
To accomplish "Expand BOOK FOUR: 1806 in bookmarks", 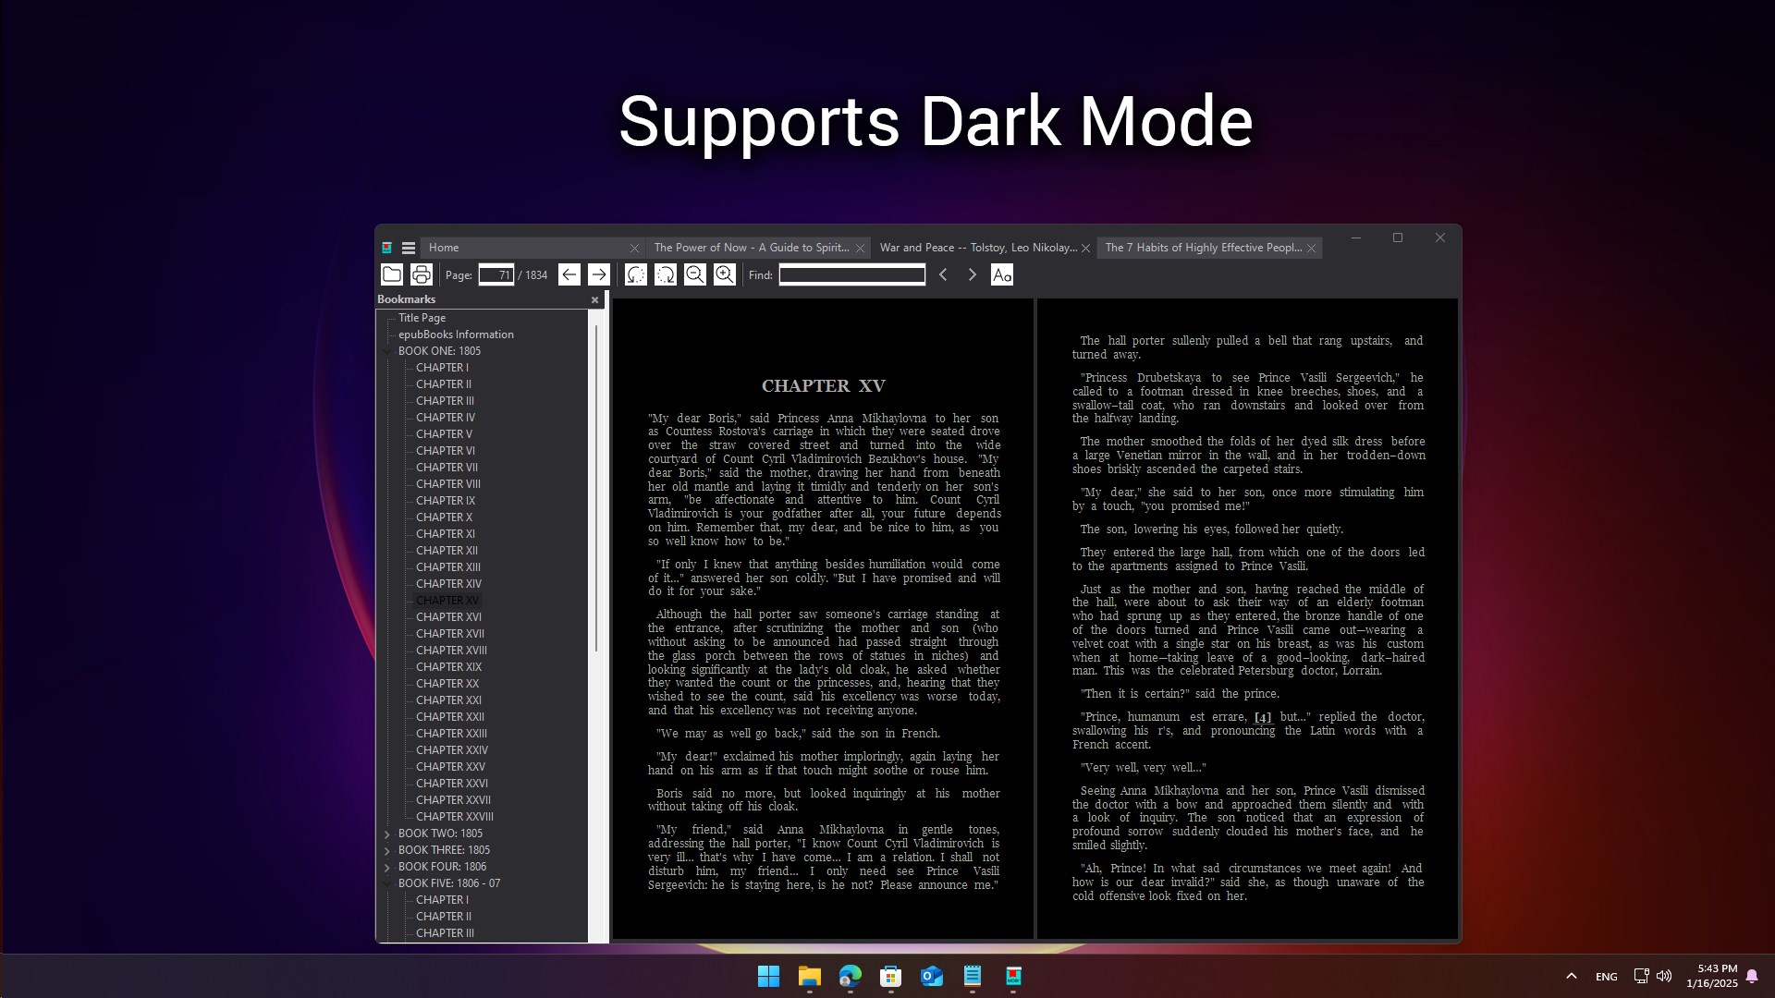I will [386, 867].
